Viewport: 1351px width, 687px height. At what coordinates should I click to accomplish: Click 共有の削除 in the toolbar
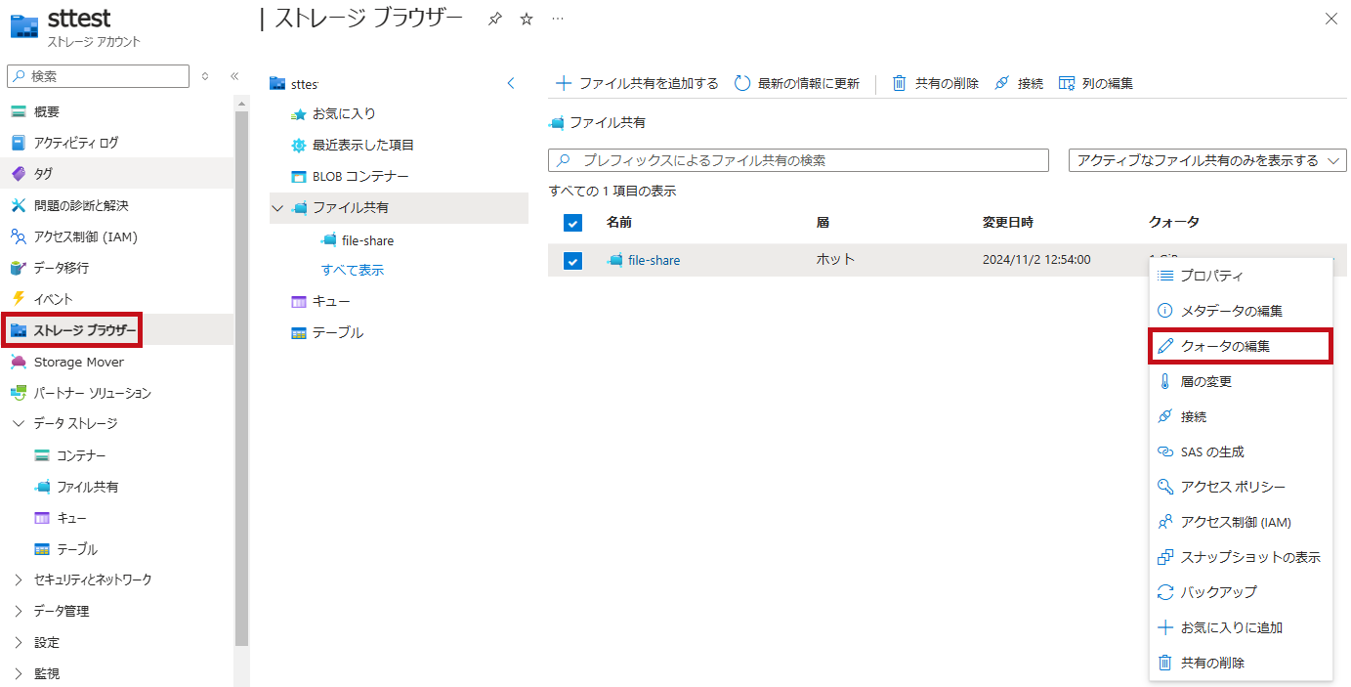pyautogui.click(x=935, y=83)
